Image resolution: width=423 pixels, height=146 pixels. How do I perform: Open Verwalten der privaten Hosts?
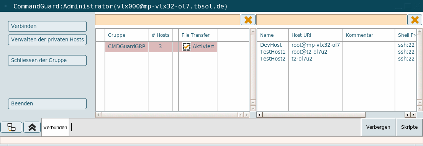[47, 40]
